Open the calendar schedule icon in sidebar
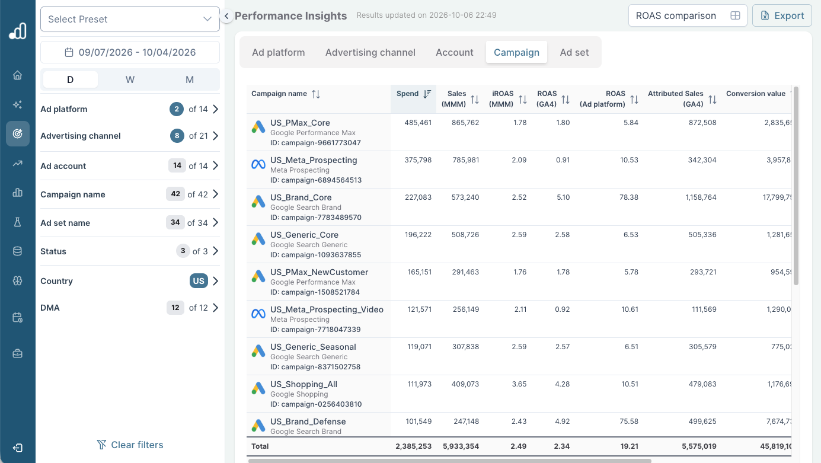The height and width of the screenshot is (463, 821). click(x=17, y=318)
